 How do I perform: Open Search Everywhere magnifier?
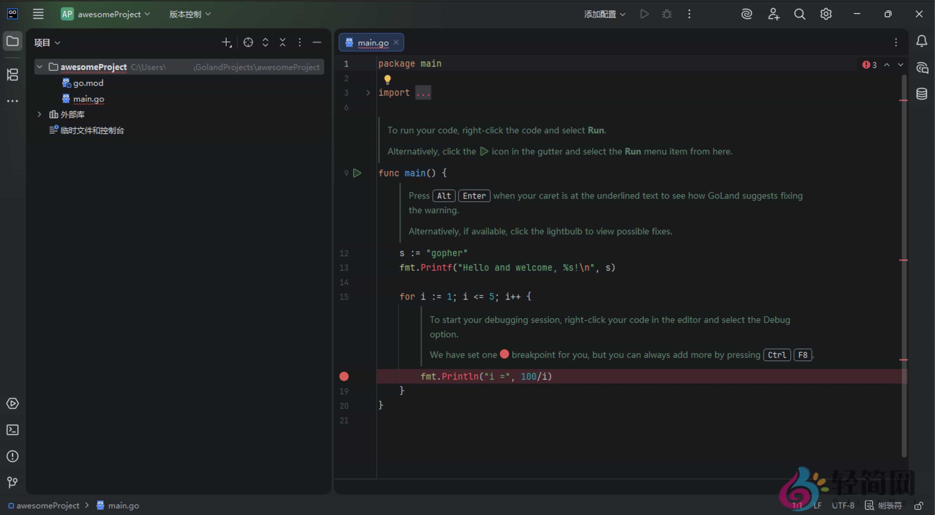tap(800, 14)
